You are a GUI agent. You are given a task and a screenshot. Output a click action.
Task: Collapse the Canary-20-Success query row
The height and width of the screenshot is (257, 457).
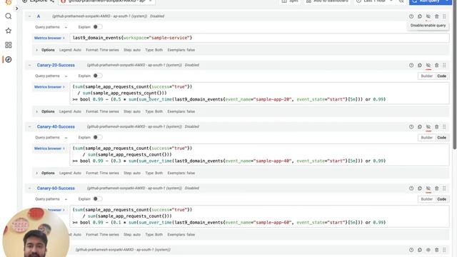(x=30, y=65)
